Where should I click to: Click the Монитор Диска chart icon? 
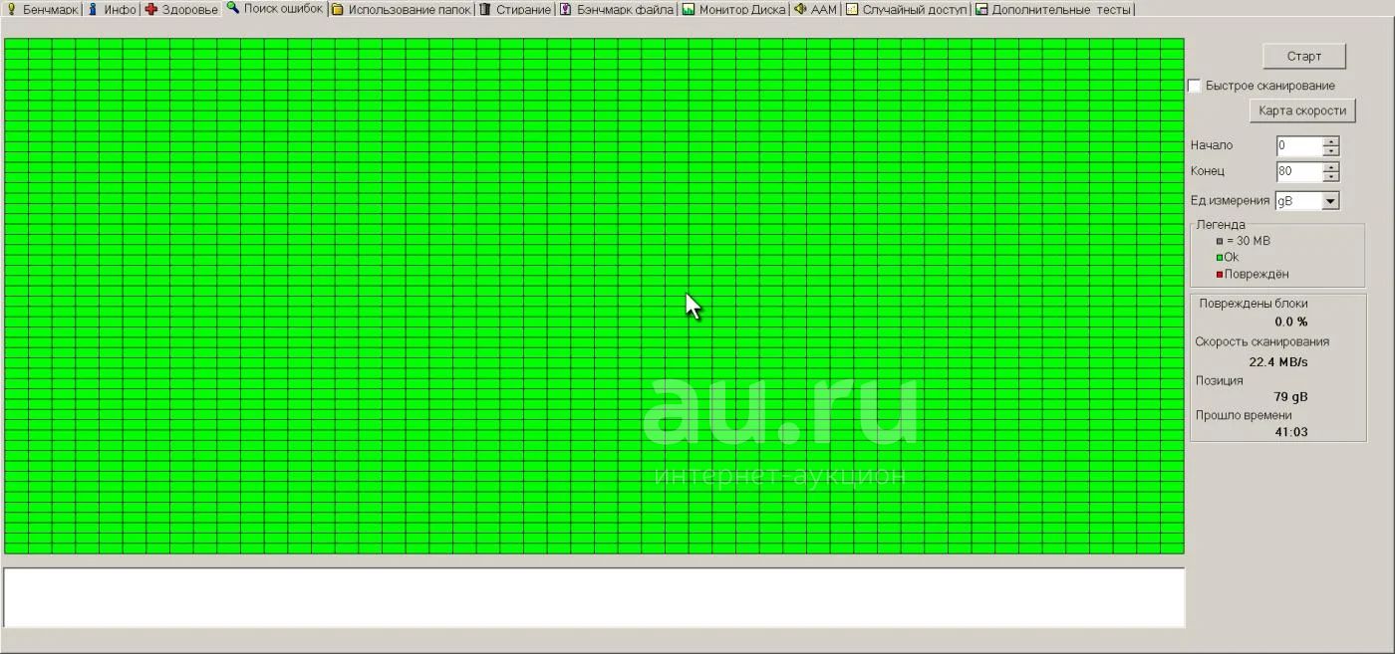(x=689, y=9)
